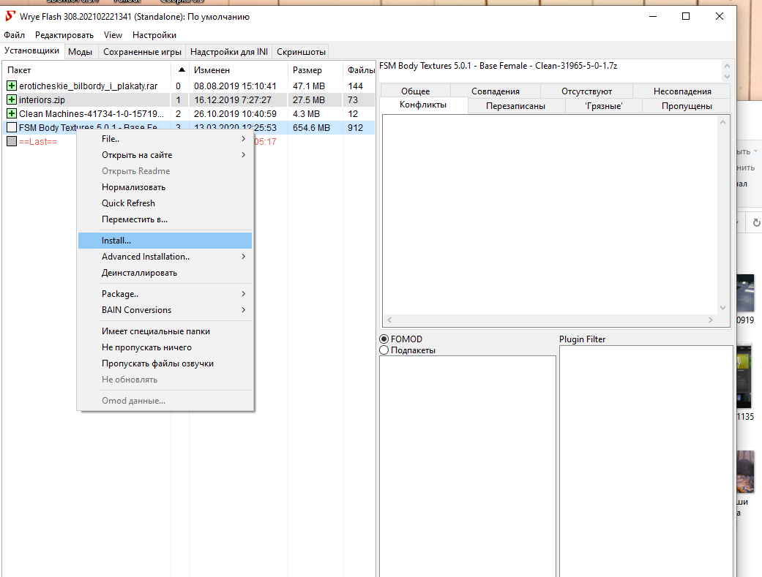
Task: Select the FOMOD radio button
Action: coord(384,339)
